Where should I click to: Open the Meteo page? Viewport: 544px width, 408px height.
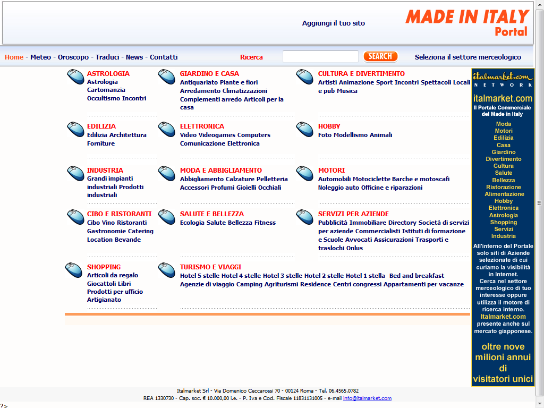40,57
